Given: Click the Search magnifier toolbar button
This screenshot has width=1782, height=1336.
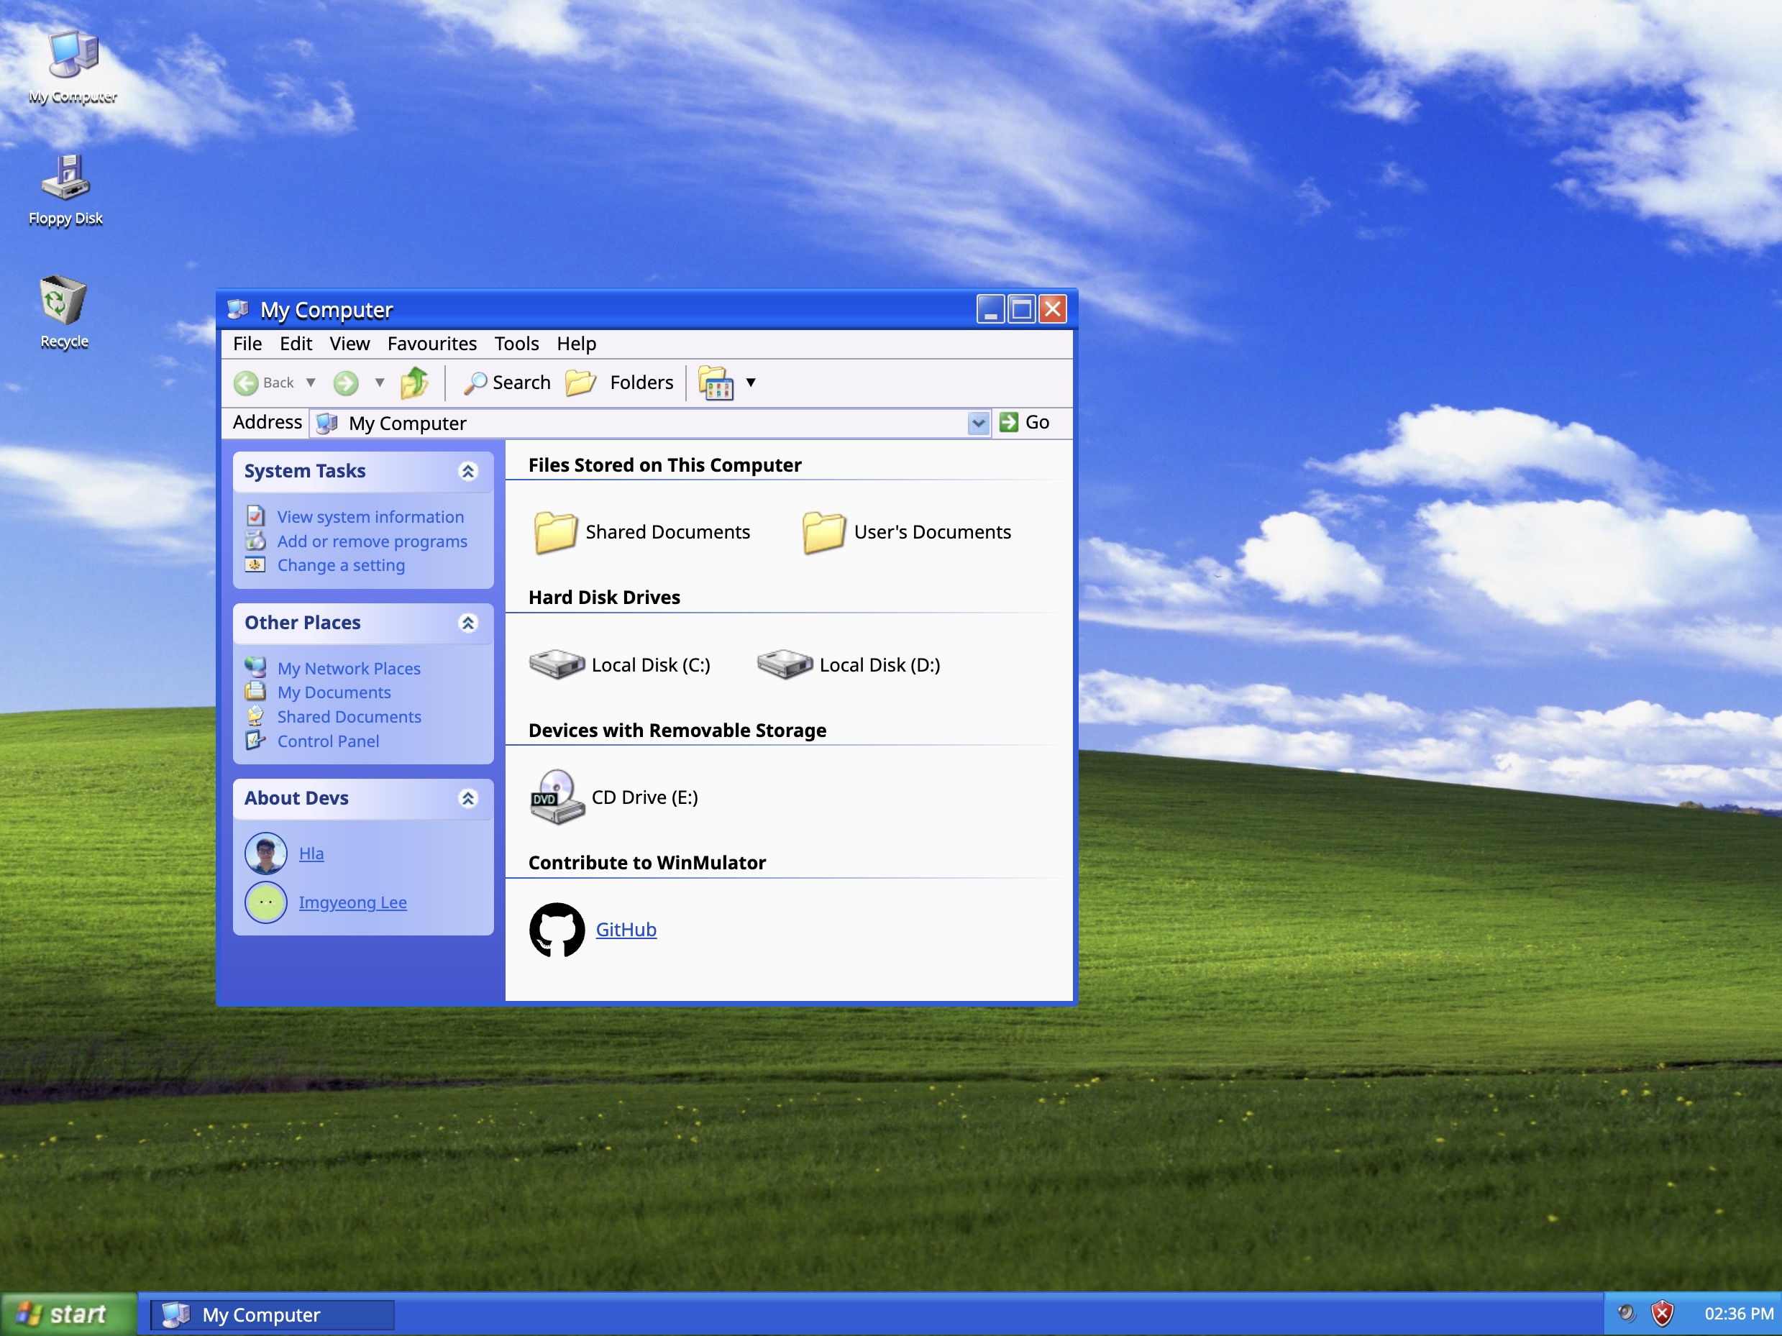Looking at the screenshot, I should coord(507,383).
